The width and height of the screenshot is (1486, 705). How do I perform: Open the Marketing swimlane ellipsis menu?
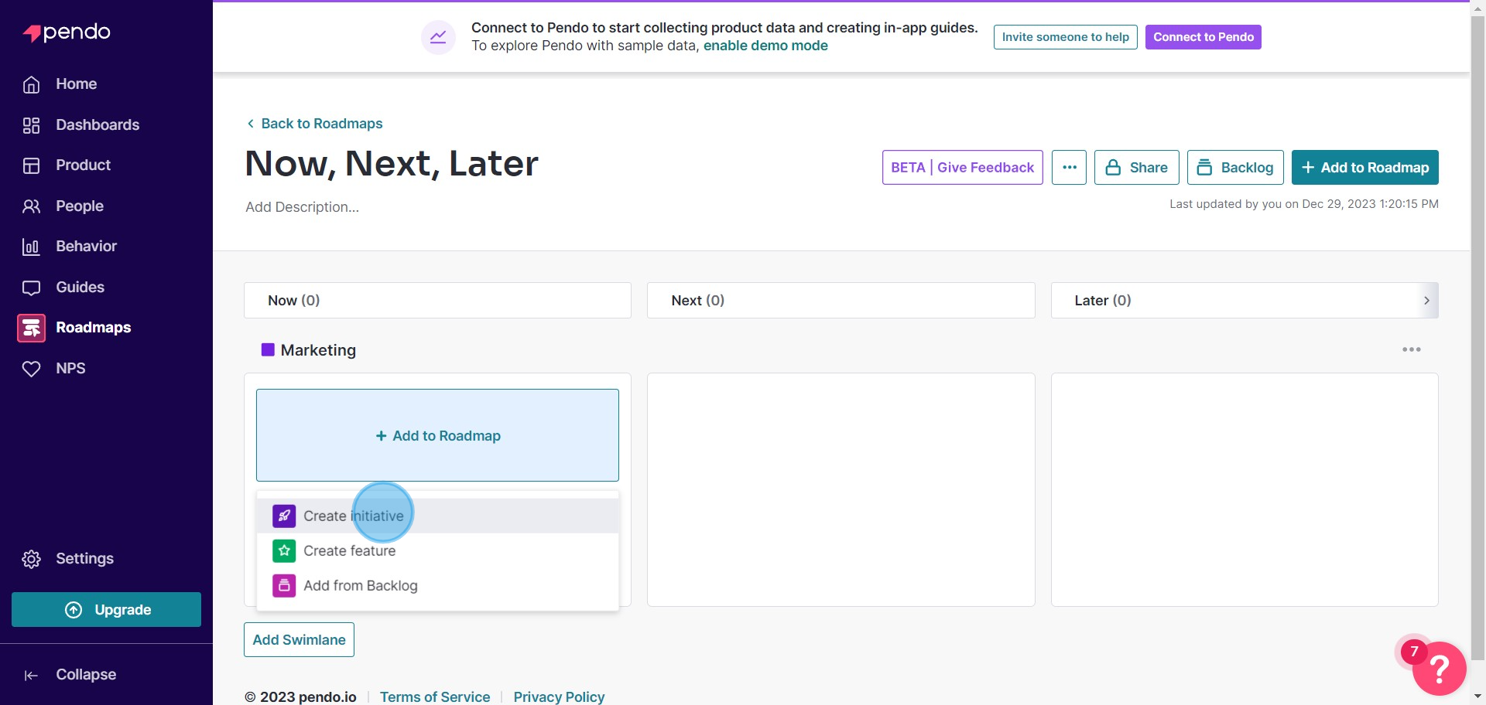click(x=1411, y=349)
